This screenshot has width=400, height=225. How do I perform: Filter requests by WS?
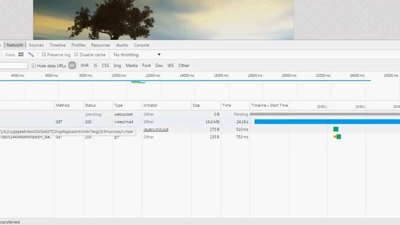point(171,66)
